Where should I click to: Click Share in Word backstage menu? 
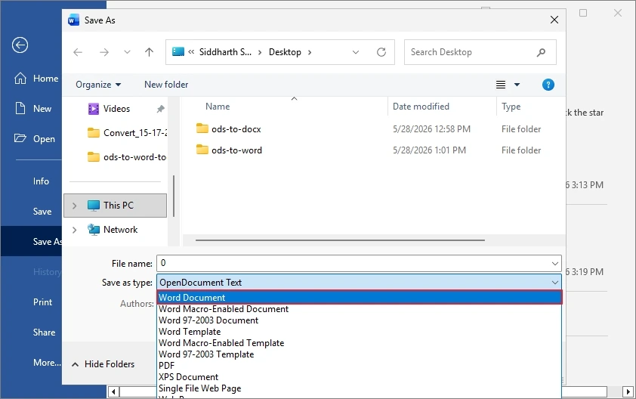coord(45,332)
